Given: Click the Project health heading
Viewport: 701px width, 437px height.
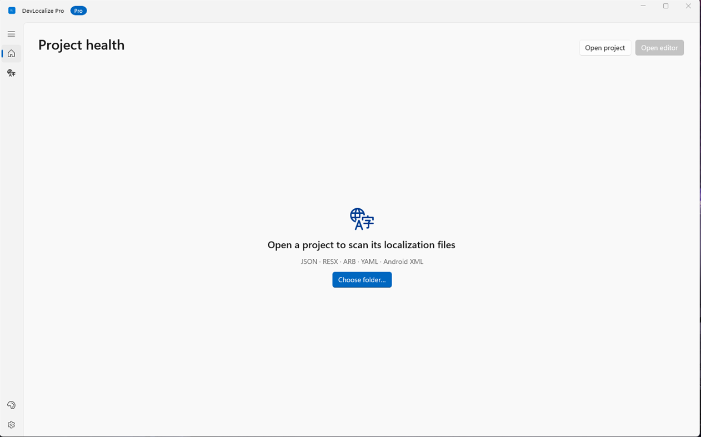Looking at the screenshot, I should (x=82, y=45).
